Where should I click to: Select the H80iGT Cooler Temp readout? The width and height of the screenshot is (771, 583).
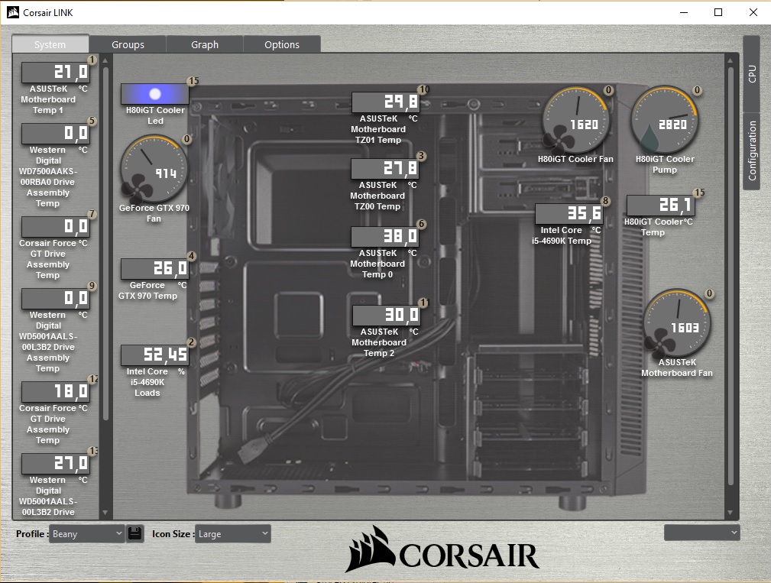tap(660, 206)
